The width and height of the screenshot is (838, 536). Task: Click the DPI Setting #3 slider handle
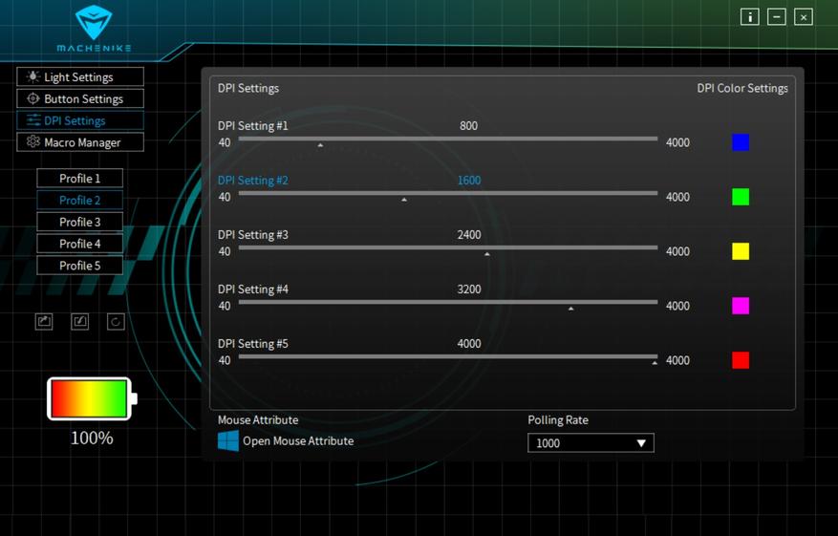coord(487,253)
